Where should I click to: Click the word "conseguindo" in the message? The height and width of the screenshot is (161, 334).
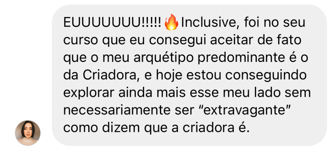point(266,76)
